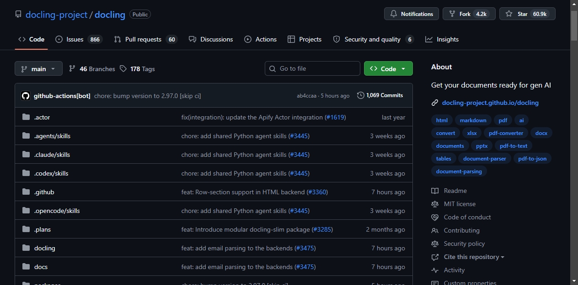Open the 46 Branches link

pos(92,69)
